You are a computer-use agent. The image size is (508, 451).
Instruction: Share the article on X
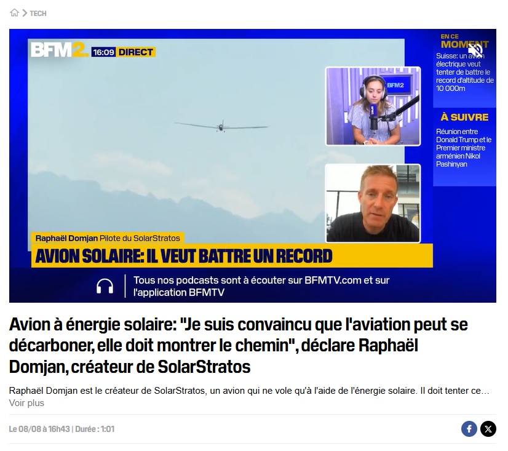(488, 429)
